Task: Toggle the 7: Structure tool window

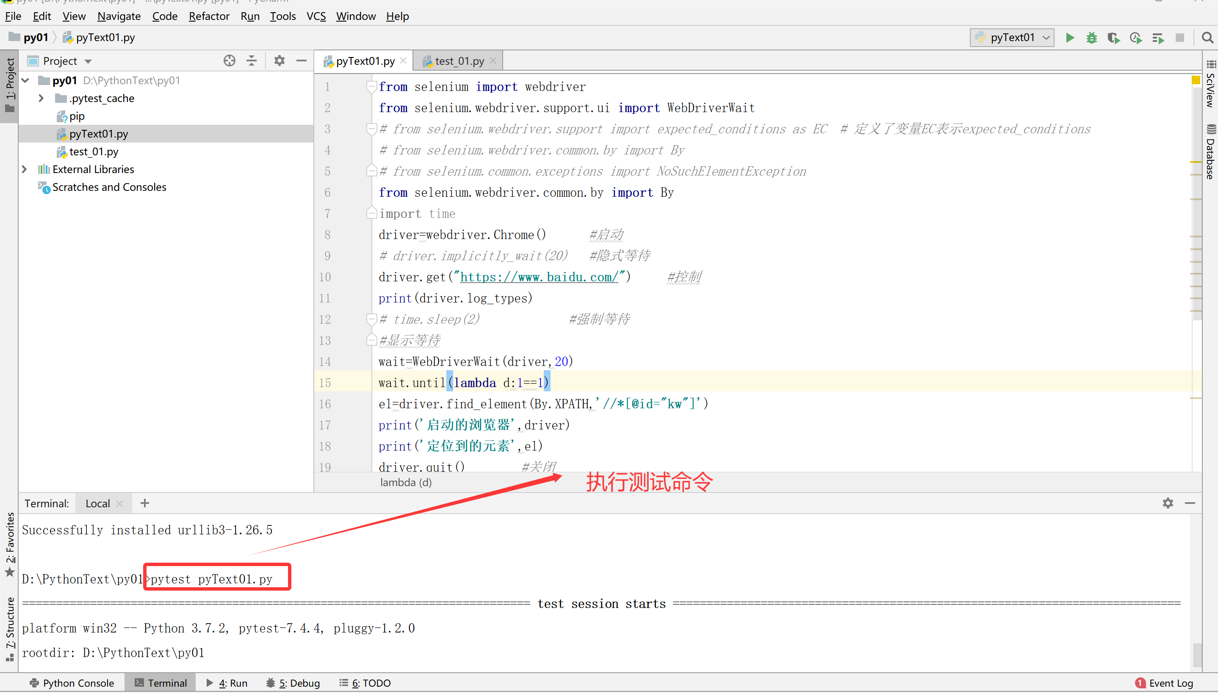Action: pos(9,629)
